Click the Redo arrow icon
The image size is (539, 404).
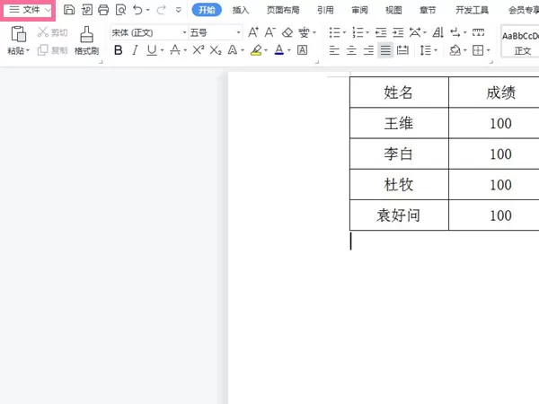161,10
